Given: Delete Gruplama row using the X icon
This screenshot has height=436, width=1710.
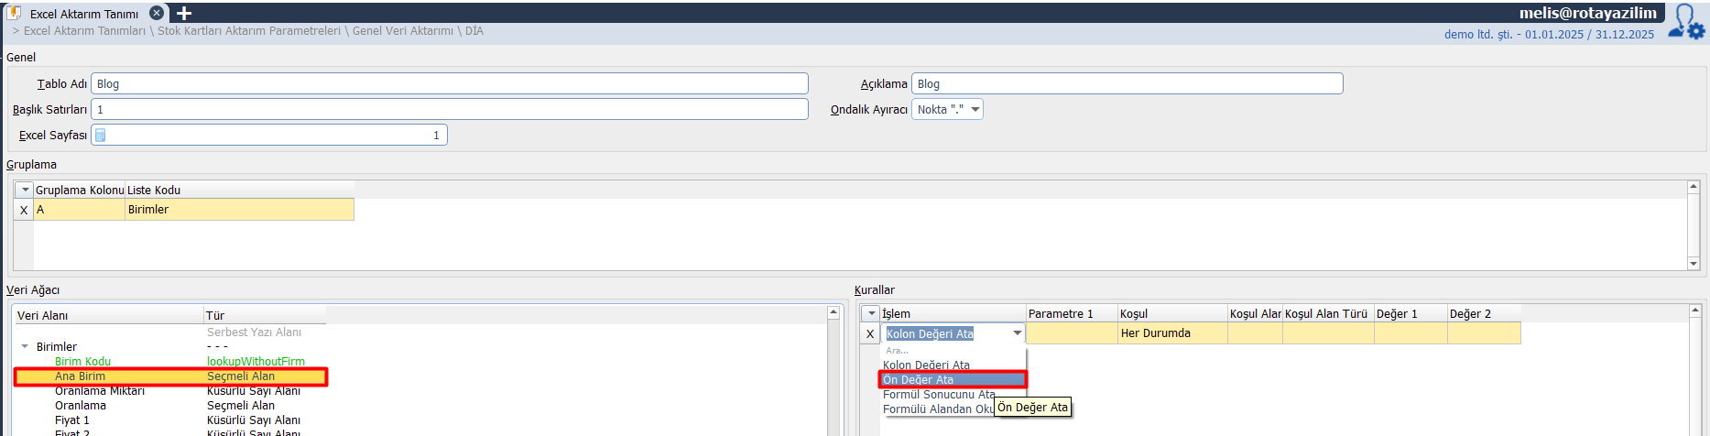Looking at the screenshot, I should (x=24, y=210).
